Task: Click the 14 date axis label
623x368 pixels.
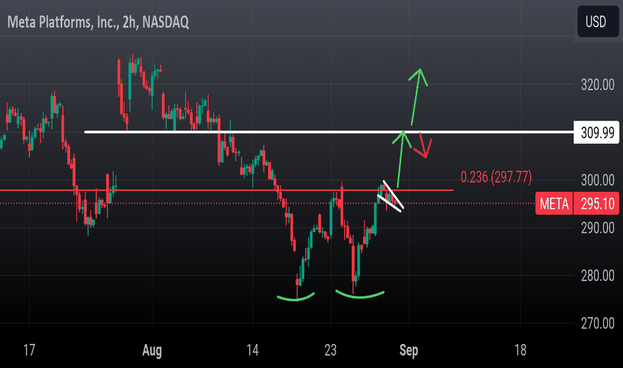Action: 252,351
